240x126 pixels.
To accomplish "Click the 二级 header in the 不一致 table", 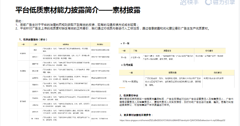I will tap(135, 51).
